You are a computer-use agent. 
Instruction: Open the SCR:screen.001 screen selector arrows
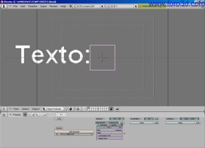[x=74, y=6]
